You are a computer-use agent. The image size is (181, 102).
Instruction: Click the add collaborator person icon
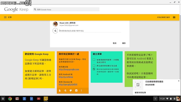click(x=55, y=31)
